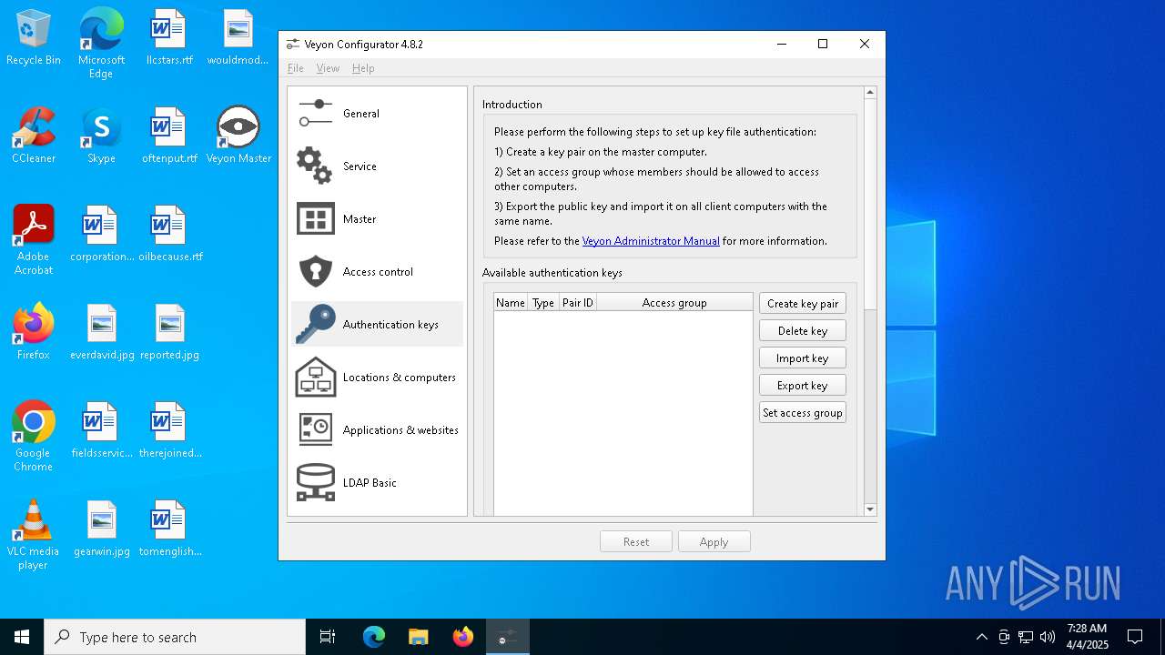Open the Veyon Administrator Manual link
The image size is (1165, 655).
[x=651, y=241]
